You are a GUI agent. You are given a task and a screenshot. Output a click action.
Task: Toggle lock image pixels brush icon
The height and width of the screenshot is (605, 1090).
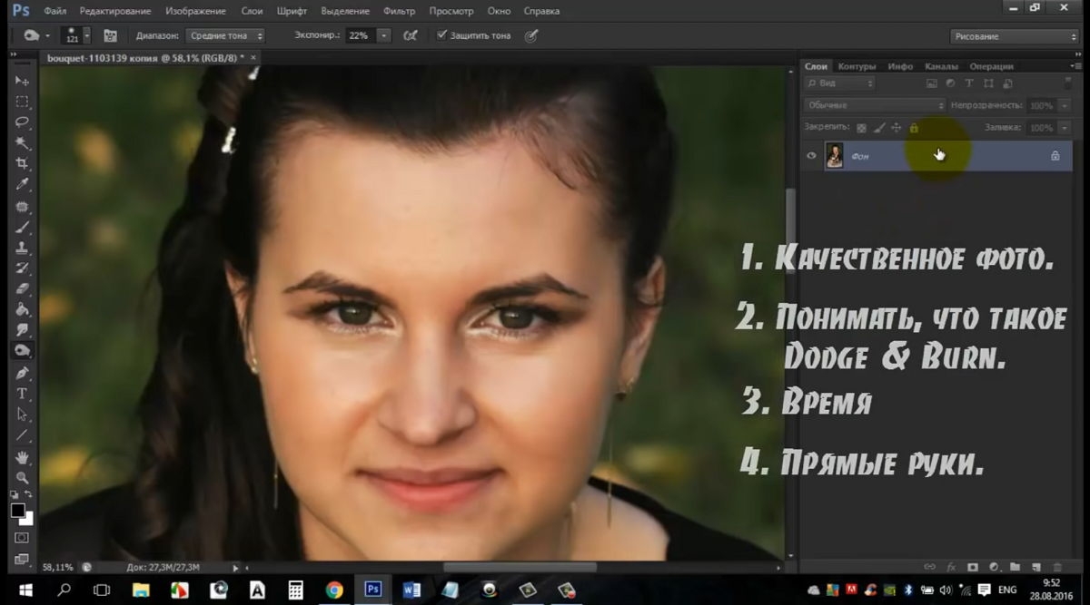879,128
